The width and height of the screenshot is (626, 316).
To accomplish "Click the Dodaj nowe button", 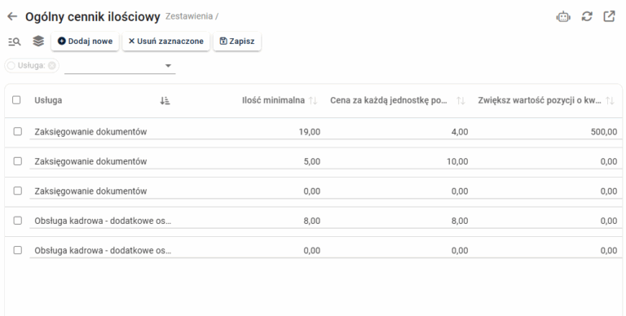I will 85,41.
